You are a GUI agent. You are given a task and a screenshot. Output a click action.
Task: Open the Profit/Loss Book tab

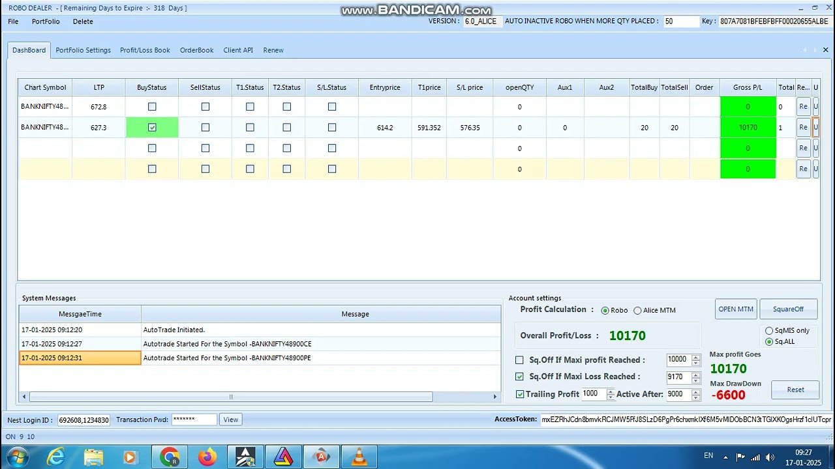[145, 50]
